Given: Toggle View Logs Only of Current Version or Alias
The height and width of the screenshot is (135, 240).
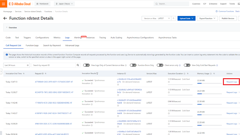Looking at the screenshot, I should click(x=86, y=65).
